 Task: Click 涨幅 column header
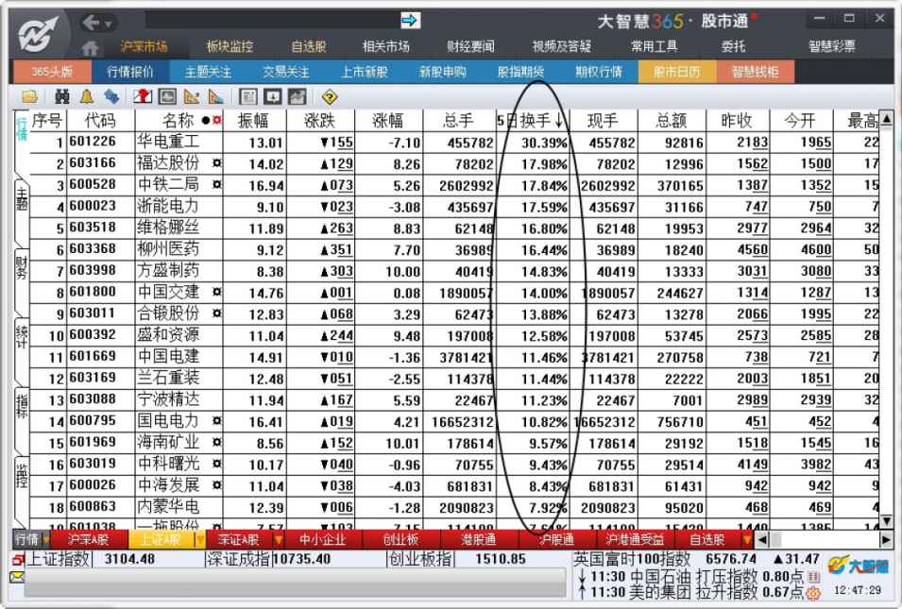pyautogui.click(x=388, y=120)
